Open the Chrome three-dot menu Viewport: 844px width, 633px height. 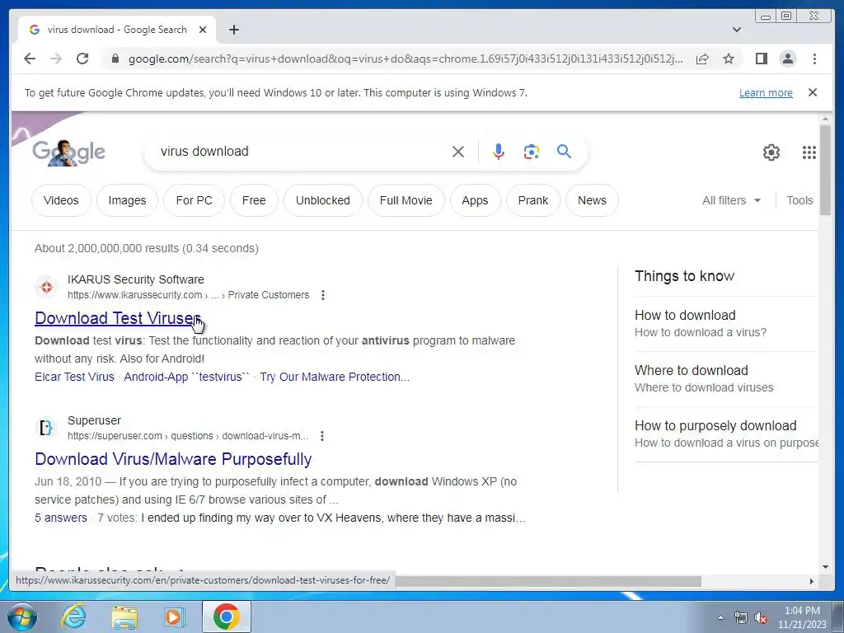click(814, 59)
